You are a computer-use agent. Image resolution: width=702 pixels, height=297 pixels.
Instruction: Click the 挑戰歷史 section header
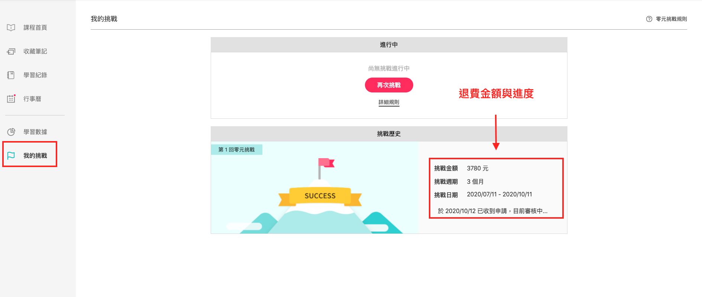pos(389,134)
